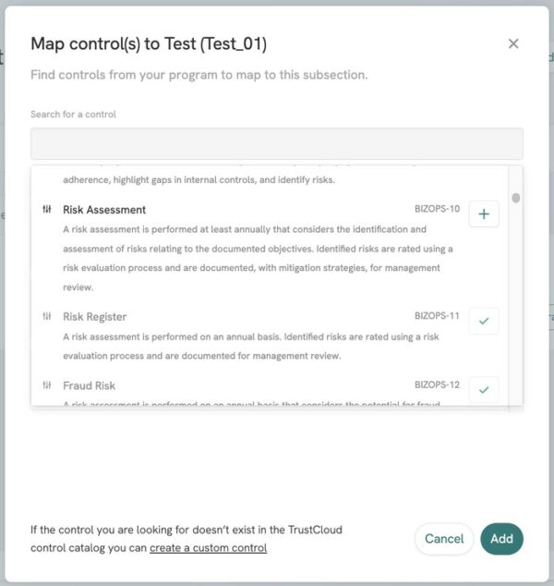
Task: Close the Map control(s) dialog
Action: pyautogui.click(x=513, y=43)
